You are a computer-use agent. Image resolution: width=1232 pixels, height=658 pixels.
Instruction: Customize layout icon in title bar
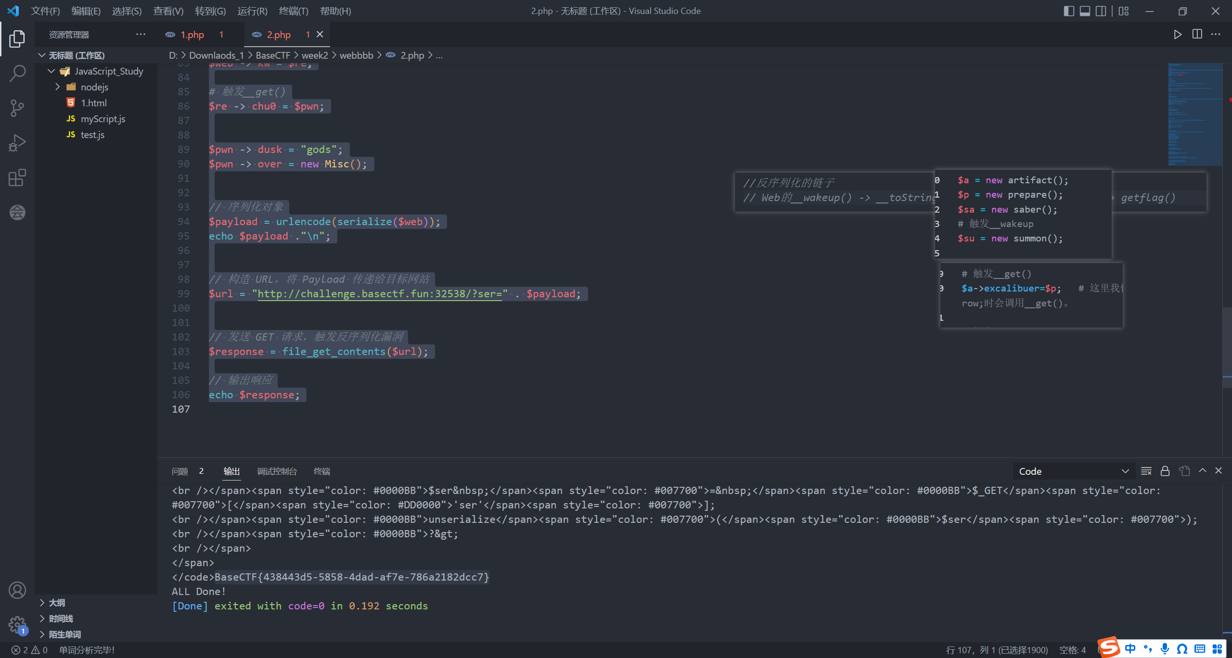coord(1124,11)
